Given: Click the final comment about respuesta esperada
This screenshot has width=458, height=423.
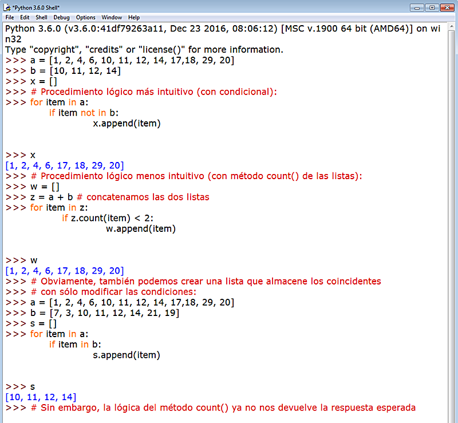Looking at the screenshot, I should click(223, 407).
